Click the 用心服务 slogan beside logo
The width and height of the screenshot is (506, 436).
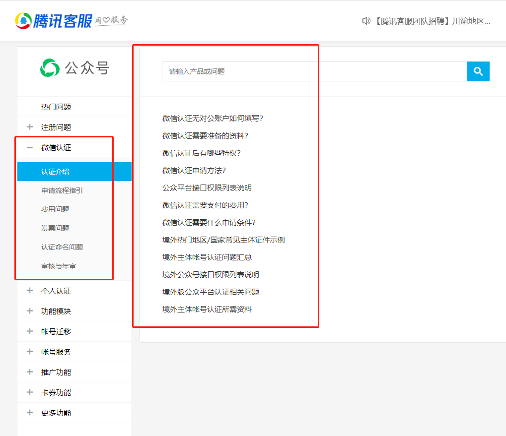coord(112,21)
